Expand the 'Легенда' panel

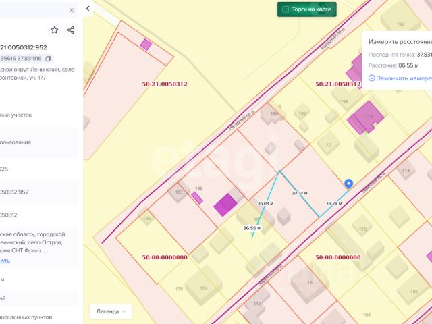point(111,311)
